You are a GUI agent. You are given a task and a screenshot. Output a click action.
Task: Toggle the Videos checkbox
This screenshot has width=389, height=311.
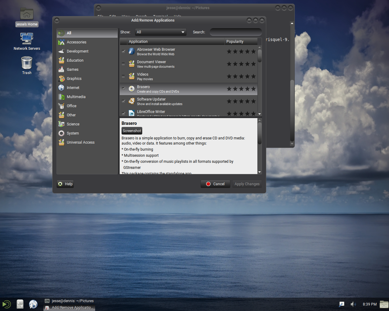[123, 76]
